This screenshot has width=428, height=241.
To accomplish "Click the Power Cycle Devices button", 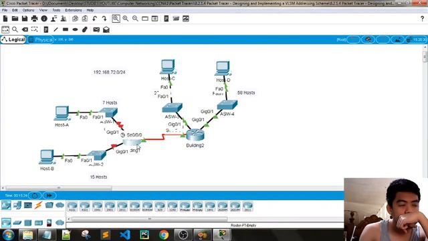I will (35, 195).
